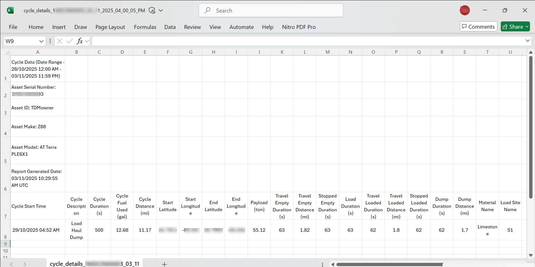Click the autosave status icon beside filename
Viewport: 535px width, 267px height.
coord(152,11)
